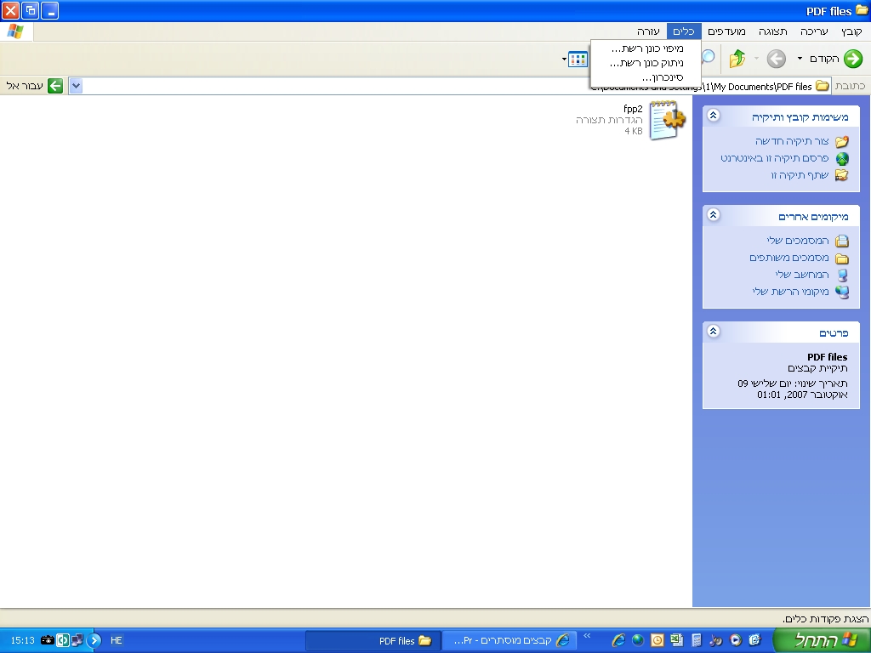Click the grayed-out forward arrow button
The height and width of the screenshot is (653, 871).
776,59
